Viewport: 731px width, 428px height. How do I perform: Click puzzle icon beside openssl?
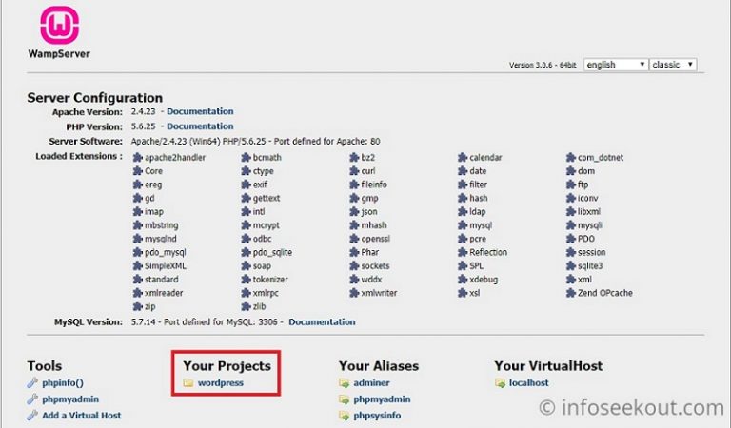(x=354, y=239)
